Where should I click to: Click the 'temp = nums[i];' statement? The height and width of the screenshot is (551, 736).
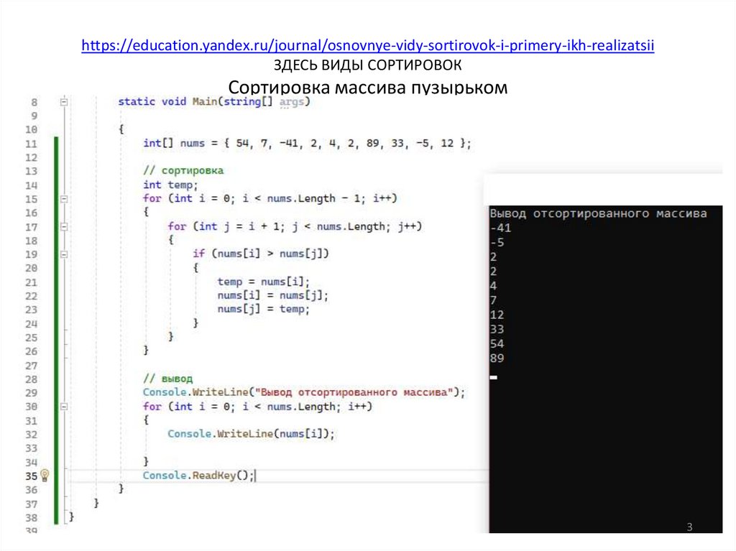(x=263, y=282)
